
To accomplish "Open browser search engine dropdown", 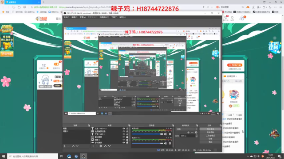I will 217,7.
